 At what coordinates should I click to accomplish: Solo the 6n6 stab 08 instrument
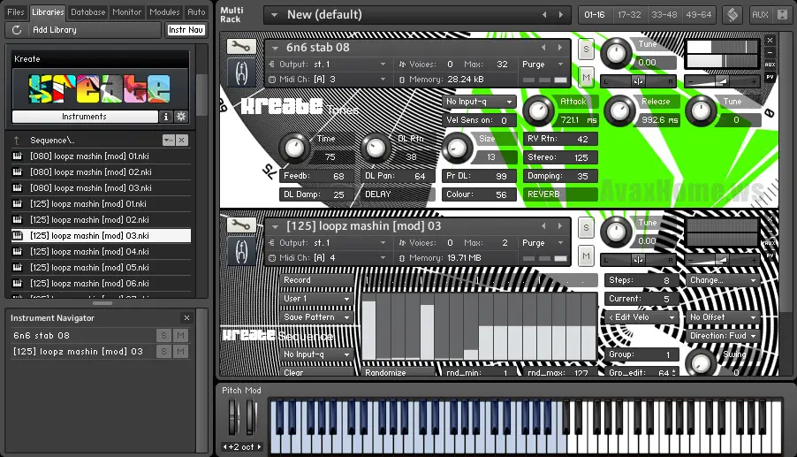[x=586, y=50]
